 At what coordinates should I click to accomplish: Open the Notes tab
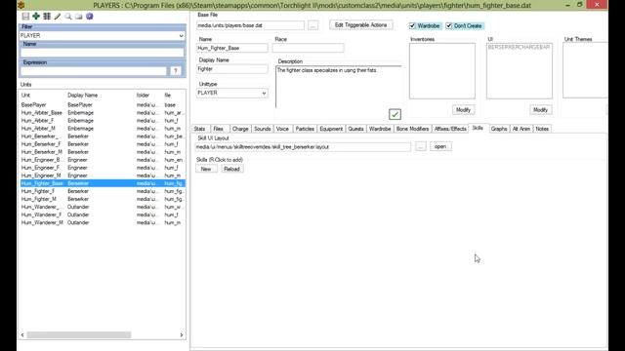point(542,129)
